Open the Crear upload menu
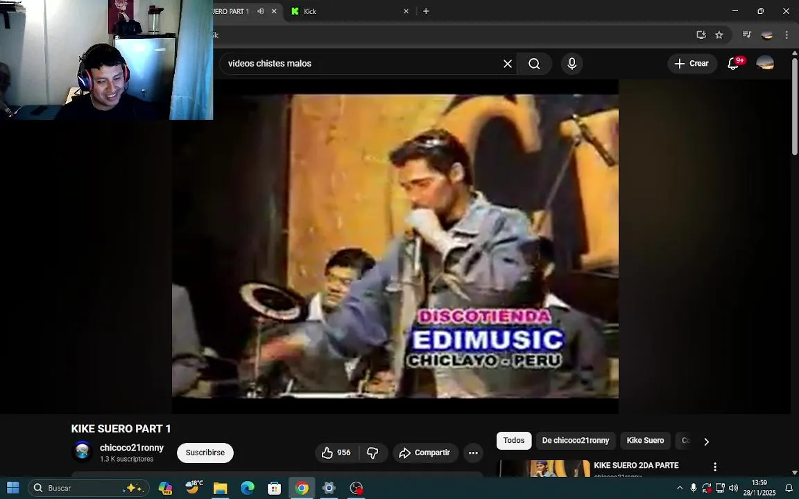The width and height of the screenshot is (799, 499). pyautogui.click(x=691, y=64)
